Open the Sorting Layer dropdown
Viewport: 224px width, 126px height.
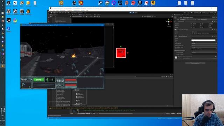tap(204, 52)
